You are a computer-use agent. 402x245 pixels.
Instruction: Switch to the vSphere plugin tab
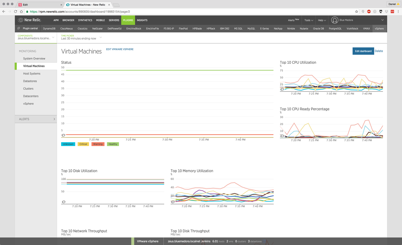click(379, 29)
